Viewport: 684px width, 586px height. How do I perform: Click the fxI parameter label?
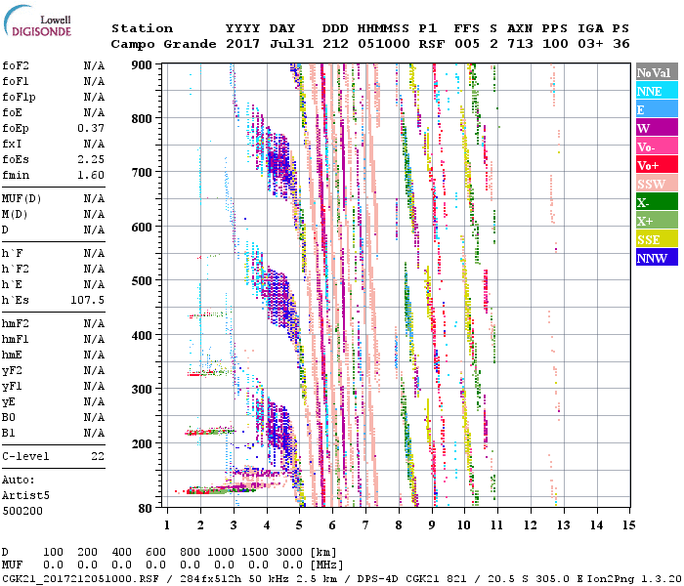pos(12,144)
